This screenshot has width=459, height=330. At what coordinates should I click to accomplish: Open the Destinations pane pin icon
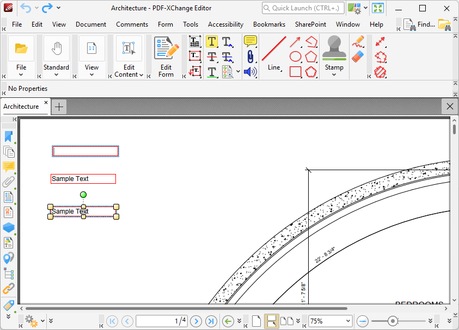pos(9,258)
